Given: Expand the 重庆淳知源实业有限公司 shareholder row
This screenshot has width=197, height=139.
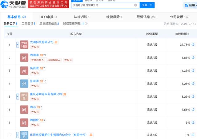Looking at the screenshot, I should [x=18, y=97].
